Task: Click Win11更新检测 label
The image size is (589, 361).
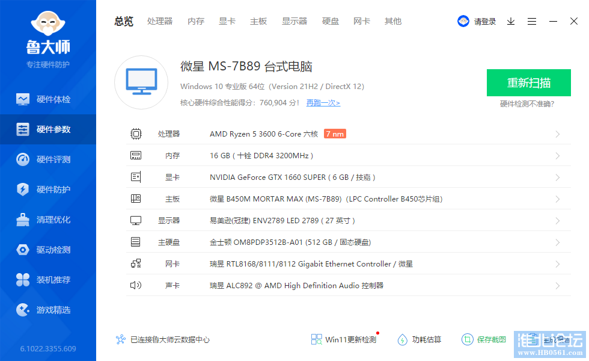Action: [x=351, y=339]
